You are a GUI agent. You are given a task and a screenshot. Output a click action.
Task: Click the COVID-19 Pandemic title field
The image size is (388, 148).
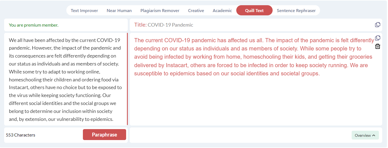[170, 25]
